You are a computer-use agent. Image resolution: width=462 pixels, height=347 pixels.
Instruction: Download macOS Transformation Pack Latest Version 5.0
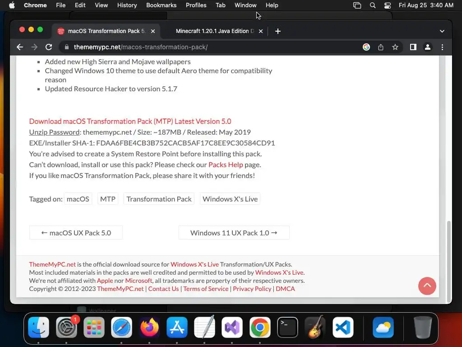[x=130, y=121]
